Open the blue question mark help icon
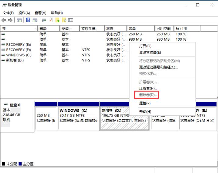The width and height of the screenshot is (218, 174). (x=28, y=20)
